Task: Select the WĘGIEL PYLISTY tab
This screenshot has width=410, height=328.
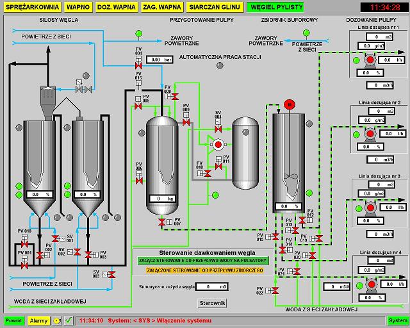Action: click(x=275, y=7)
